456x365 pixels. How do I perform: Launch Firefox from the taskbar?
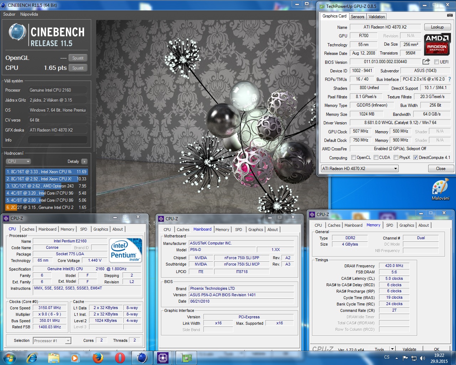(97, 358)
